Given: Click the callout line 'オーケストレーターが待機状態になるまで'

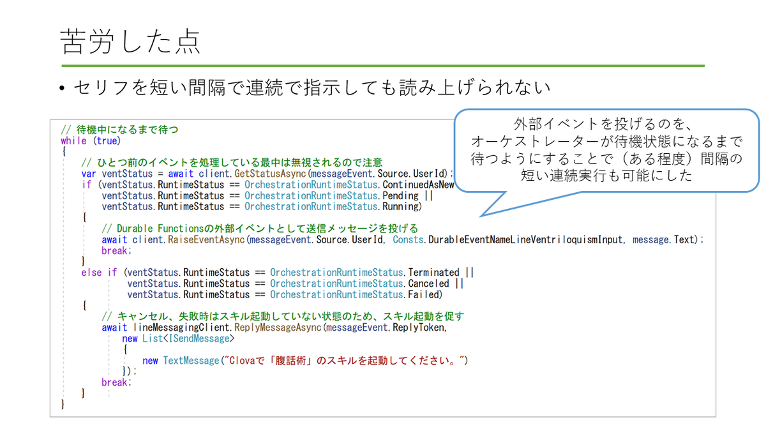Looking at the screenshot, I should click(x=606, y=140).
